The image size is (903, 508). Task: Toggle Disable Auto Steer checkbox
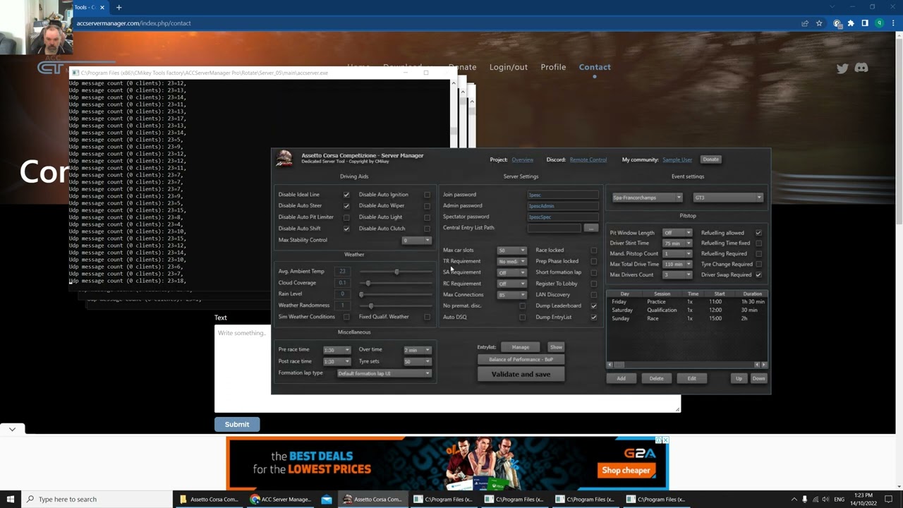pyautogui.click(x=346, y=206)
